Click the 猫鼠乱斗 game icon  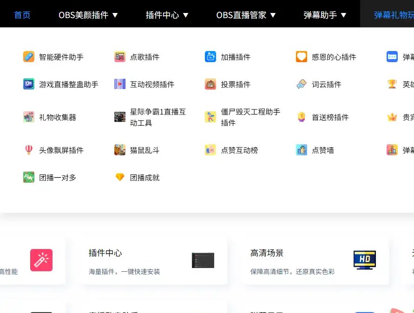[119, 150]
